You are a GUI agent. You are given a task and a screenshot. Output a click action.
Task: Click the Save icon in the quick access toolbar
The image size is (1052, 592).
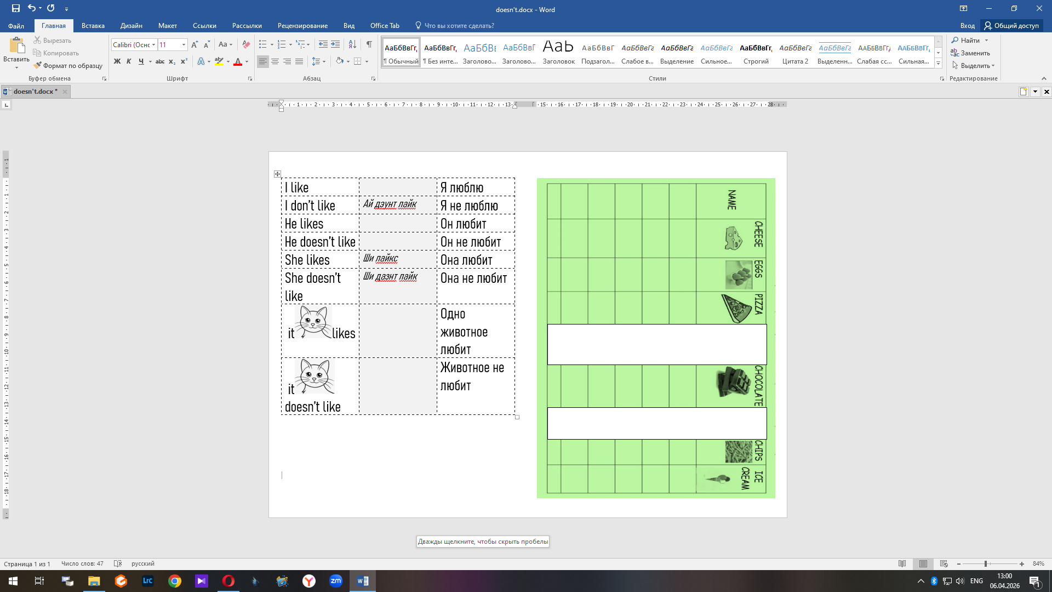pos(15,8)
